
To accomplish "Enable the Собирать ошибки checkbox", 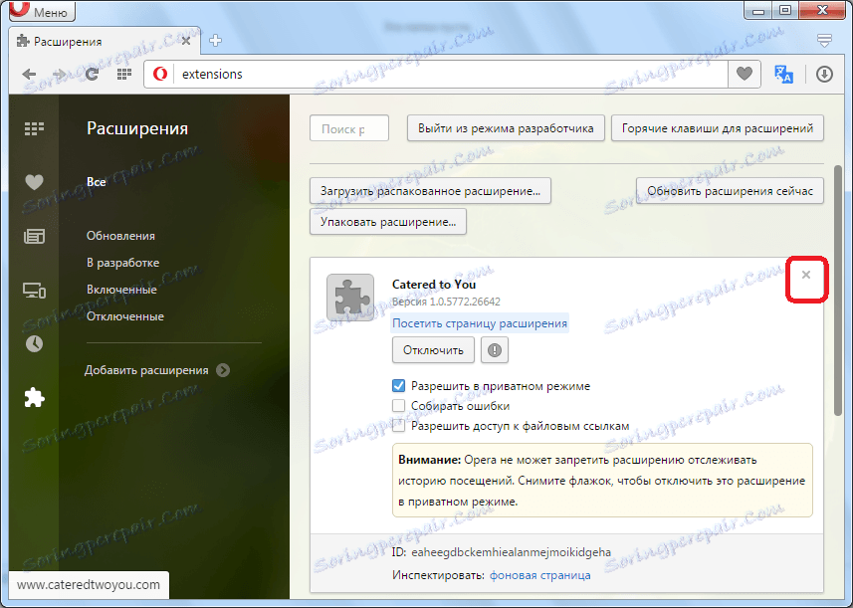I will click(399, 406).
